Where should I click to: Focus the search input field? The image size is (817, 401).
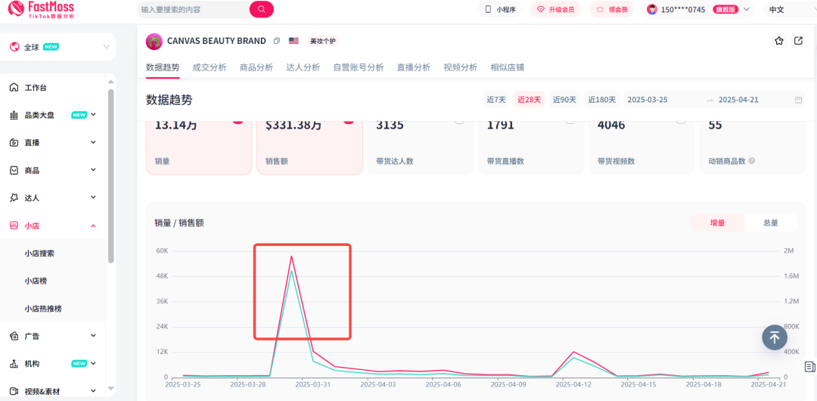pos(194,9)
